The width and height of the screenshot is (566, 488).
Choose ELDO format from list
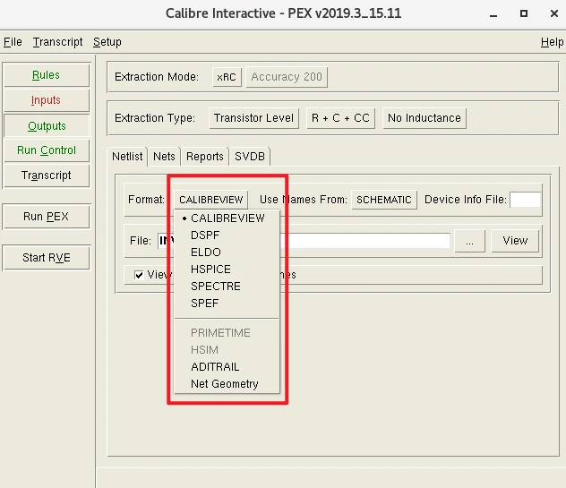(x=227, y=253)
